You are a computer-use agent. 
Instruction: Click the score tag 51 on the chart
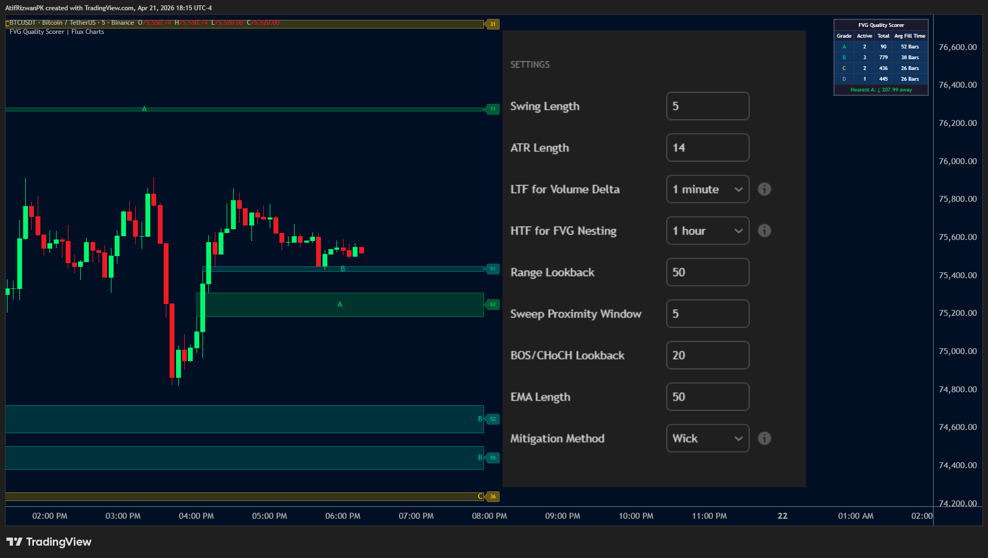tap(493, 269)
